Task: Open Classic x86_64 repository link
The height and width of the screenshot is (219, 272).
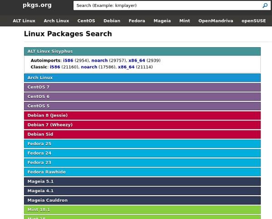Action: [x=126, y=67]
